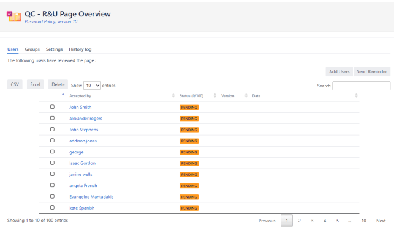The height and width of the screenshot is (234, 394).
Task: Tick the checkbox for alexander.rogers
Action: pos(52,118)
